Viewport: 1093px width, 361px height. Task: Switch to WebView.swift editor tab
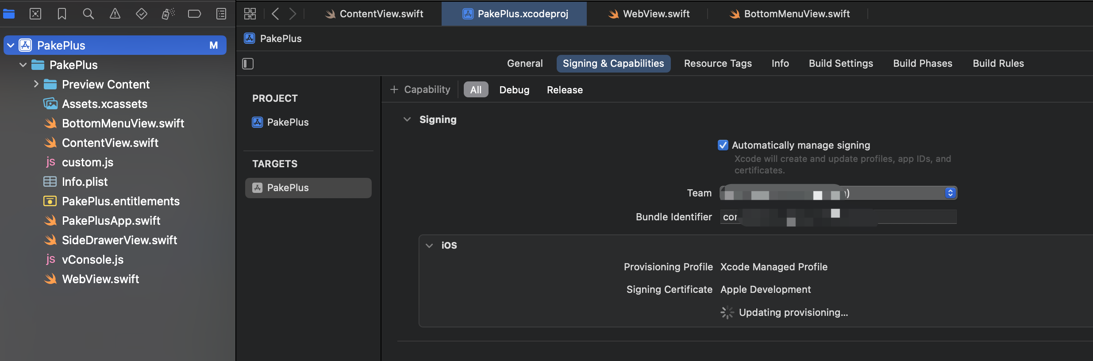click(x=649, y=14)
